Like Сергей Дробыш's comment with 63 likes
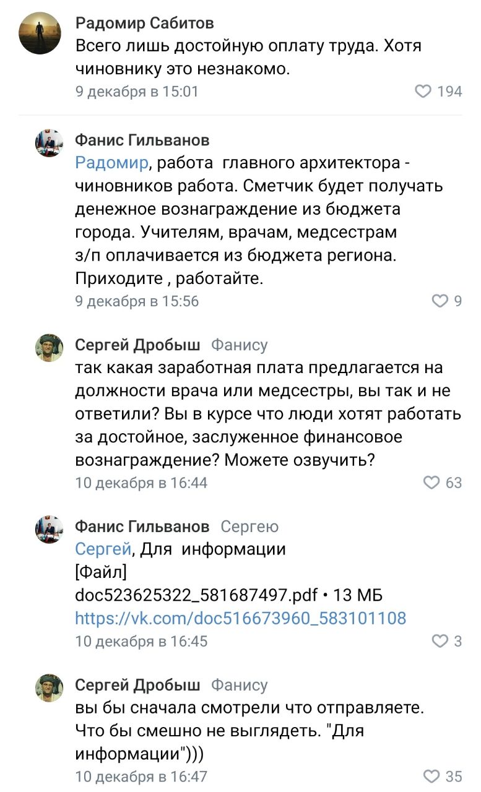The image size is (481, 792). tap(431, 483)
